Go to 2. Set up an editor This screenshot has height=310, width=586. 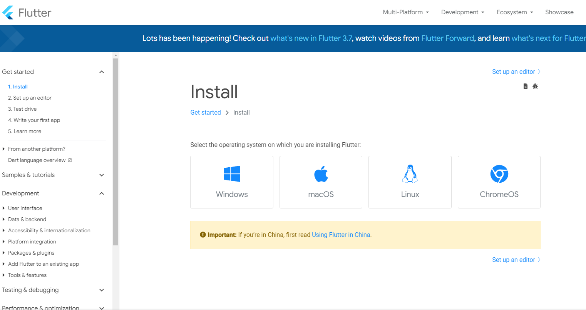(30, 98)
